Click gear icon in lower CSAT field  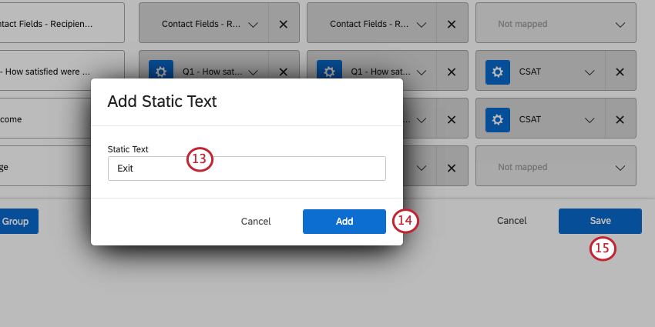498,119
